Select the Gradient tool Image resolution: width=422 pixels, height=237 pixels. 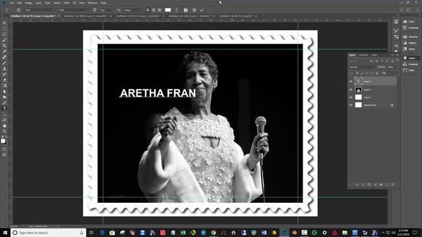[x=5, y=86]
